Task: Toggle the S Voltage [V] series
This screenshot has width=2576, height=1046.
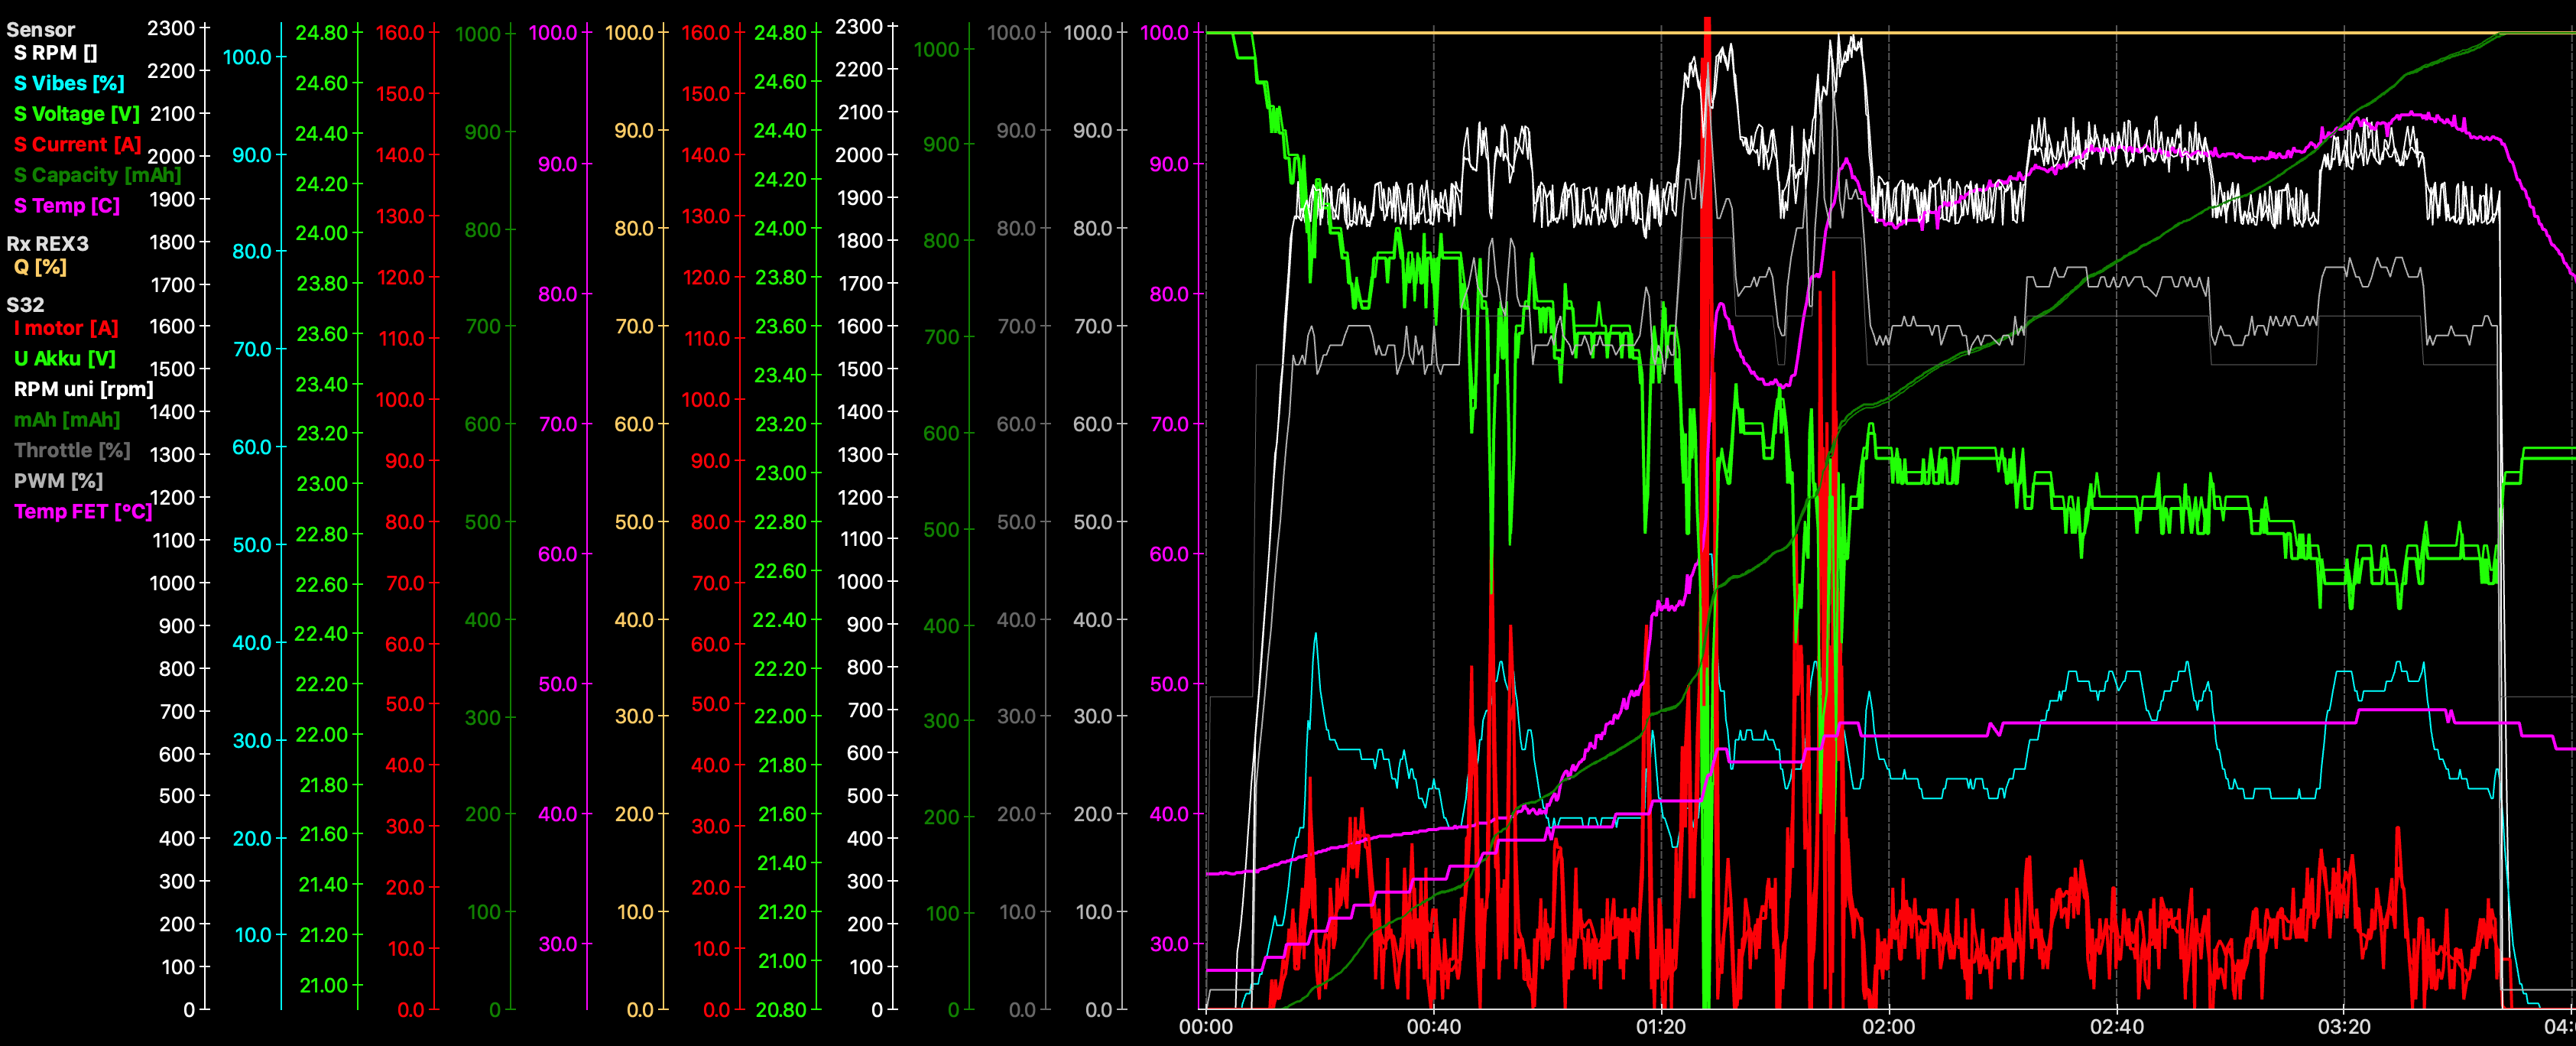Action: click(x=76, y=114)
